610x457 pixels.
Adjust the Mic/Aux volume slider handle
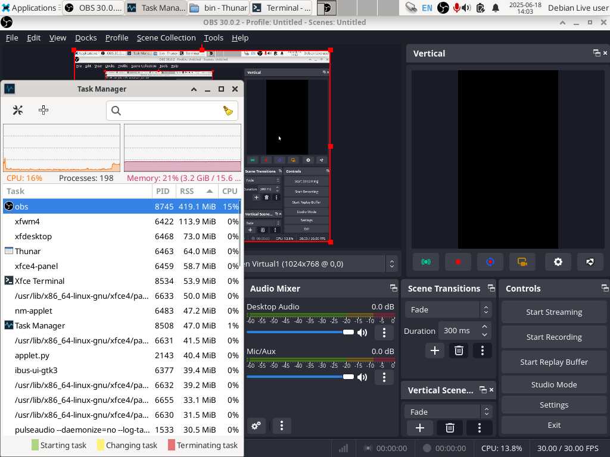click(348, 377)
